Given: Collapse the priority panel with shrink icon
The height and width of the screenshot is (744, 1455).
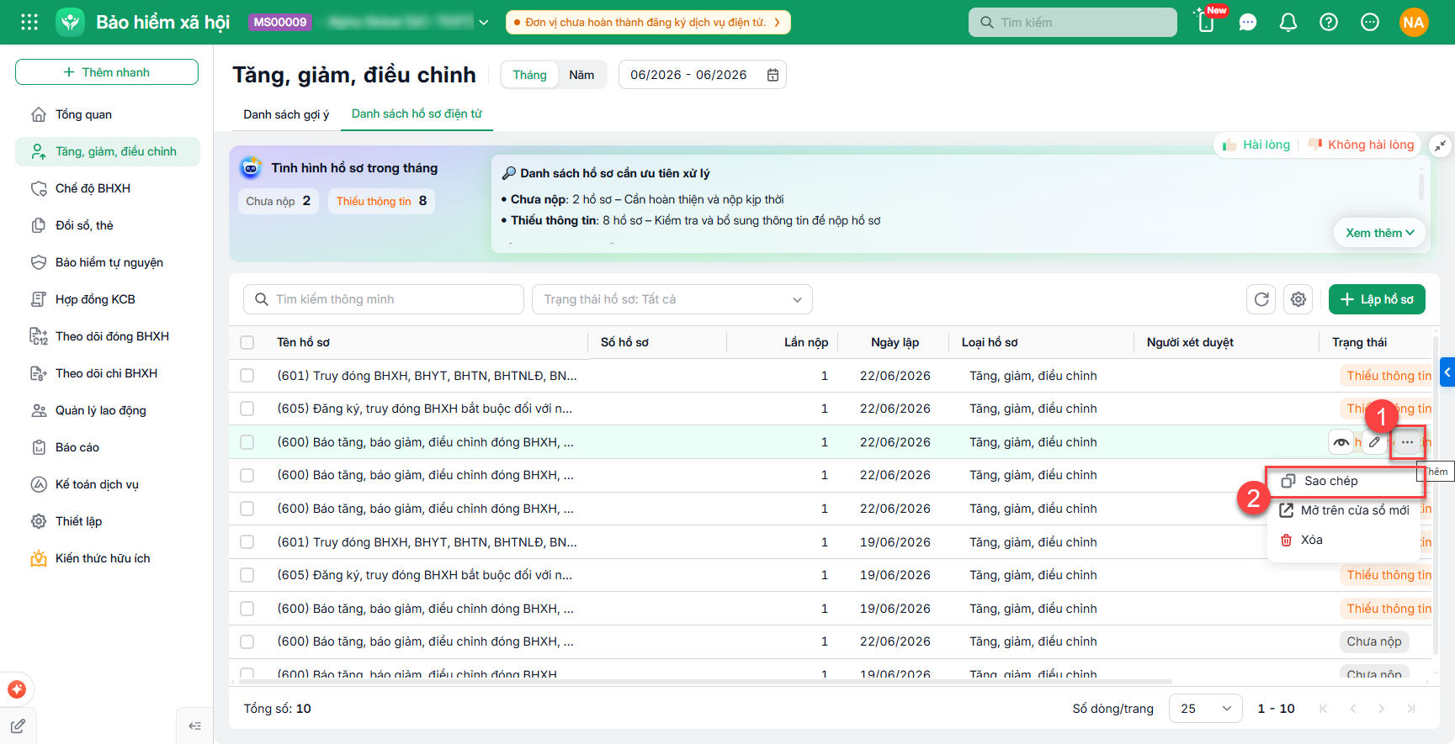Looking at the screenshot, I should click(x=1441, y=145).
